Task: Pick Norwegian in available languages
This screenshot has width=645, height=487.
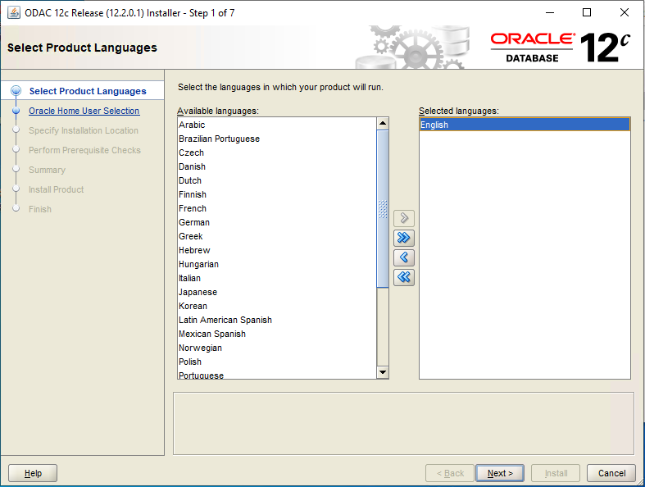Action: 277,348
